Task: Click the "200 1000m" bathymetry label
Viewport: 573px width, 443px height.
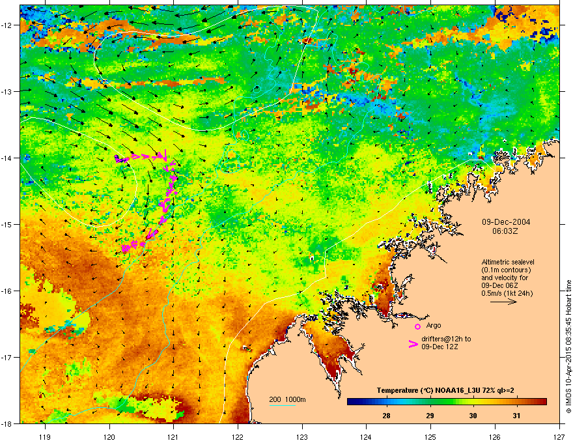Action: 287,399
